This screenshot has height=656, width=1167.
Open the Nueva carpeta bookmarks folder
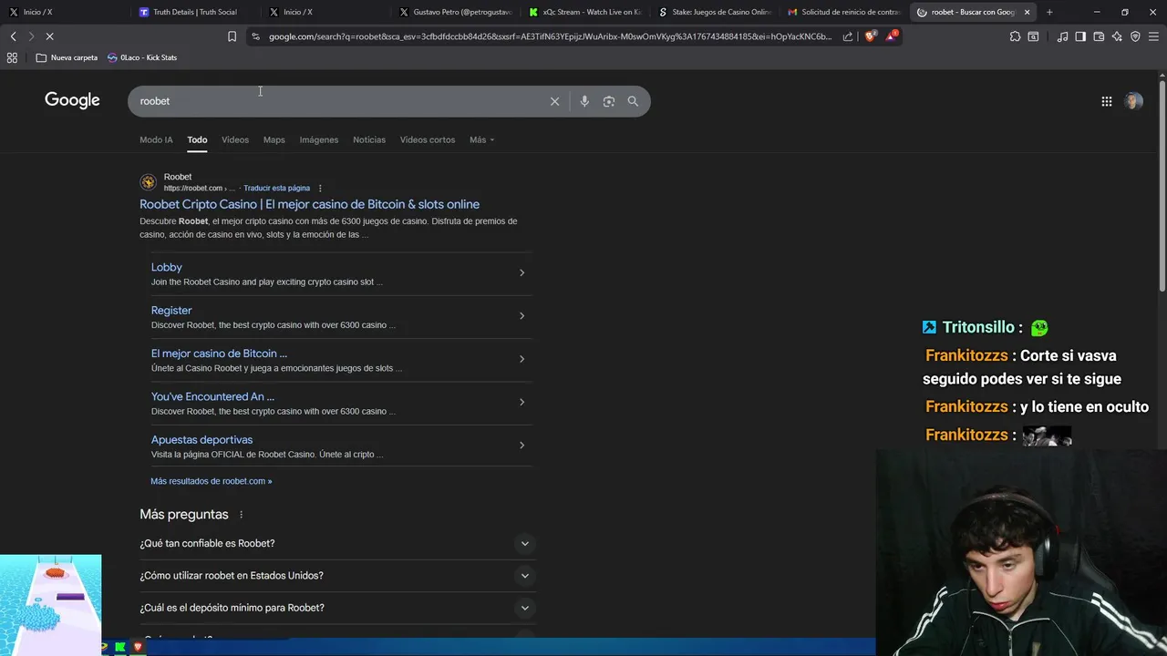pos(67,57)
